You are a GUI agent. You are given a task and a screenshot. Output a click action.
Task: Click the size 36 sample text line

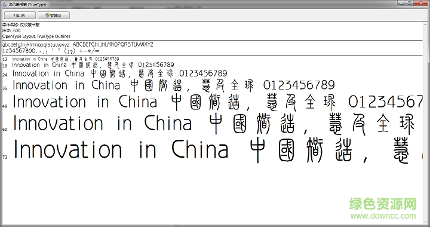(x=174, y=85)
